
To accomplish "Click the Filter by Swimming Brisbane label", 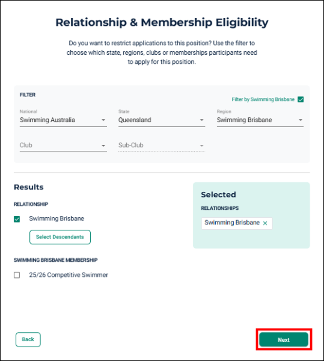I will 263,99.
